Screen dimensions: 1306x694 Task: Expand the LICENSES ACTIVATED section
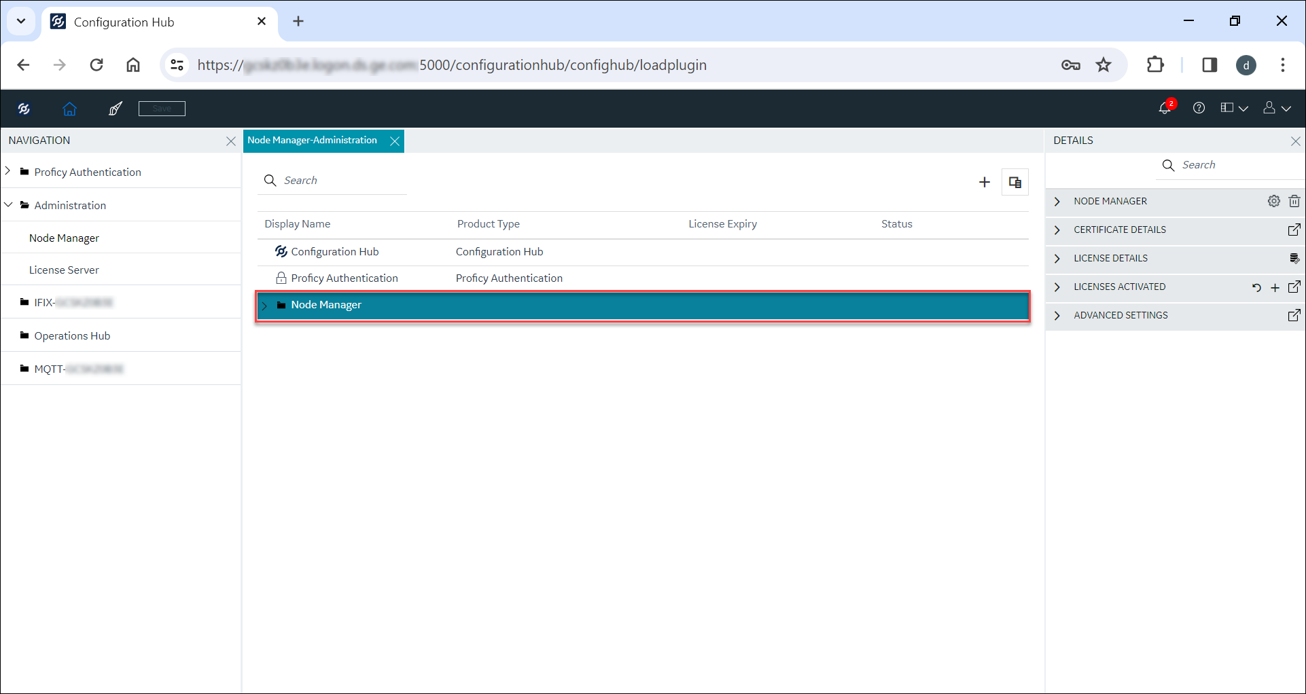(1057, 287)
